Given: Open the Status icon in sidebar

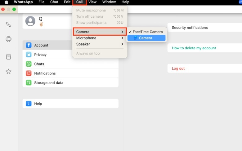Looking at the screenshot, I should [8, 39].
